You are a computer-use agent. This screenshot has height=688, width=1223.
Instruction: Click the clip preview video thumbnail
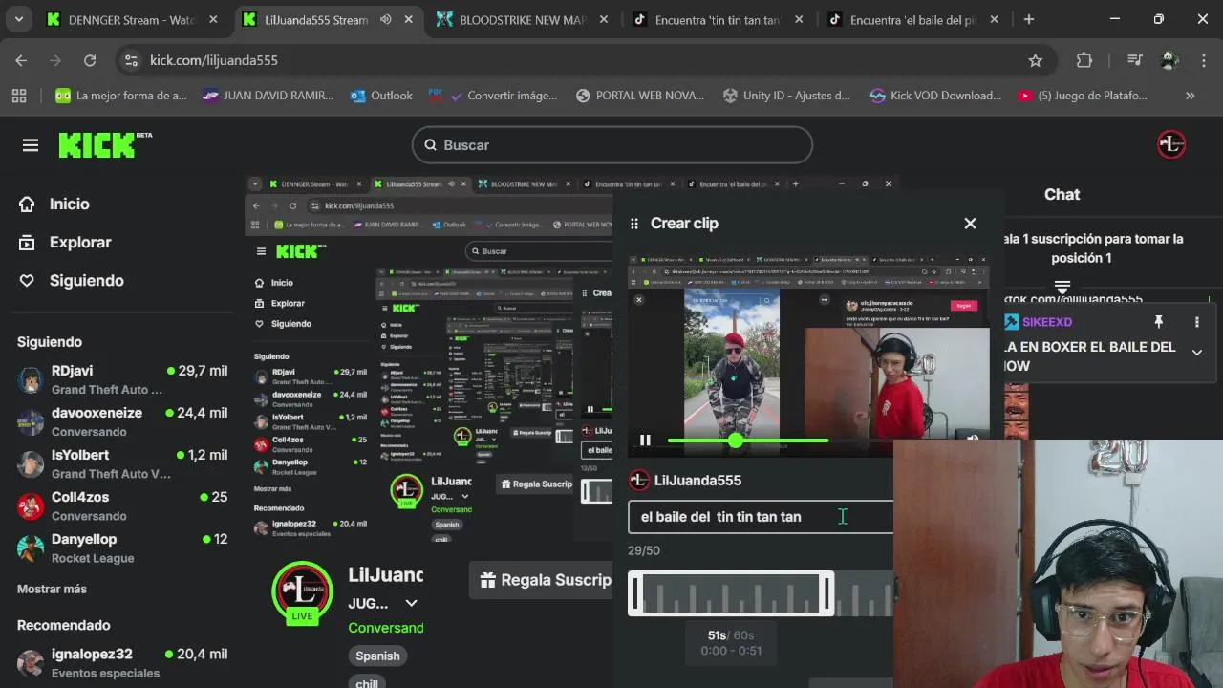808,356
